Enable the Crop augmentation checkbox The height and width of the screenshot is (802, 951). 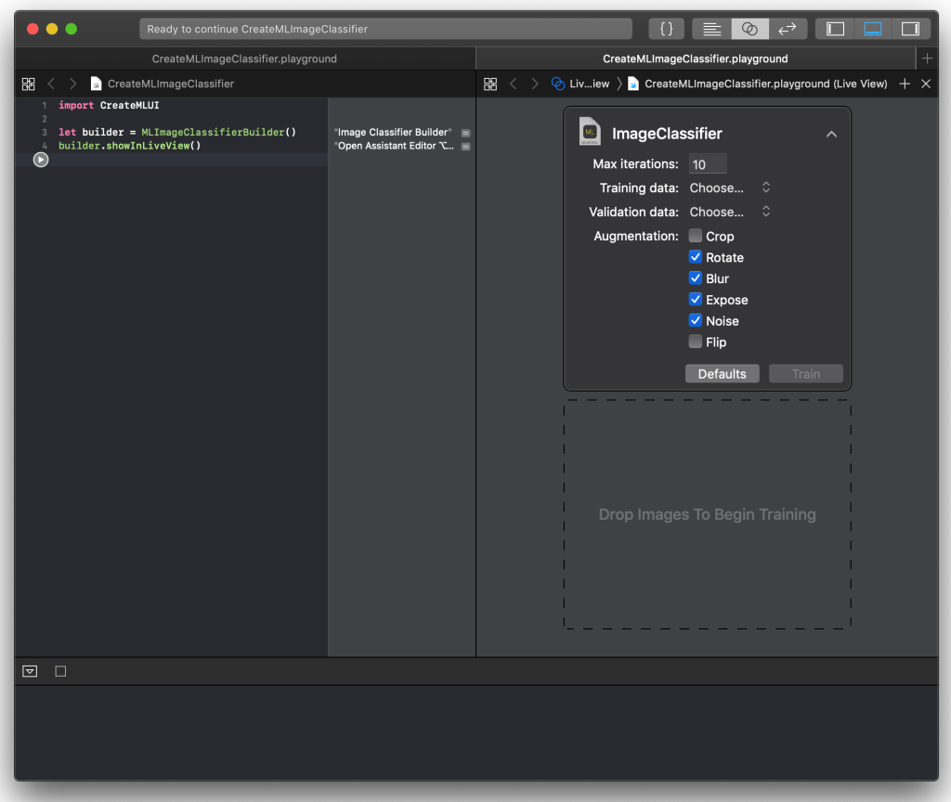[695, 236]
